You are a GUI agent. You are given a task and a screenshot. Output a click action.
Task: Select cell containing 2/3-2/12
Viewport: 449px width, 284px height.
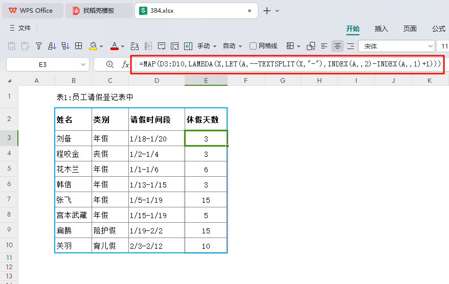point(156,246)
